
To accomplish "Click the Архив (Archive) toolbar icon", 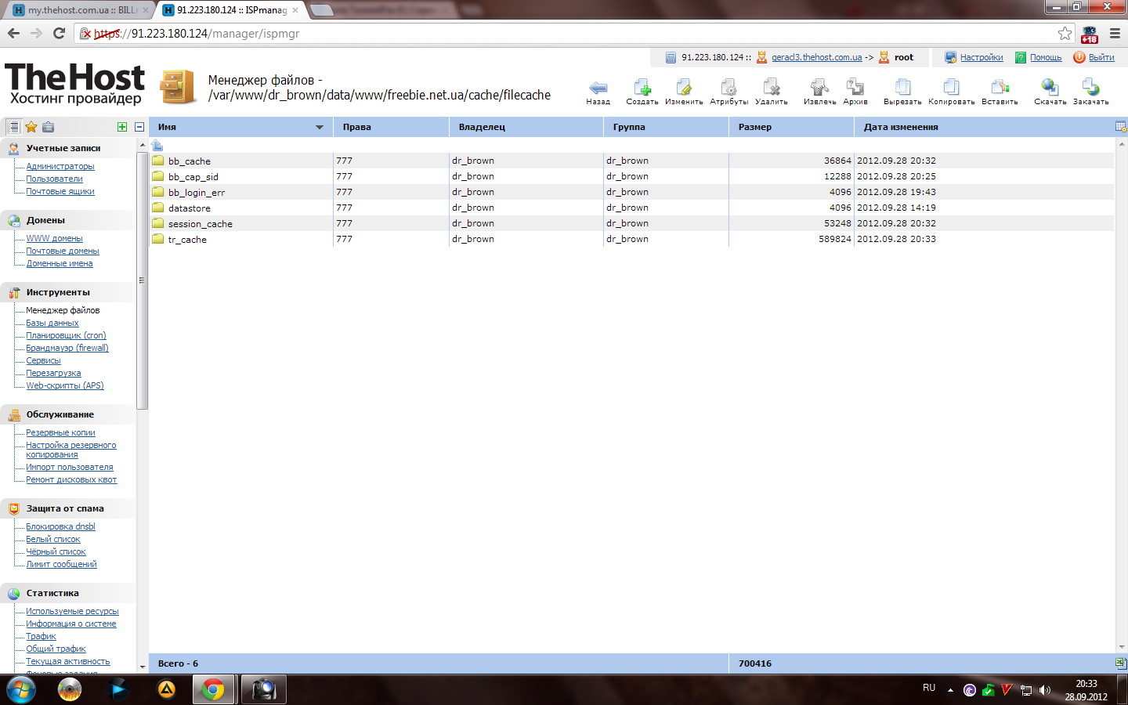I will click(855, 89).
